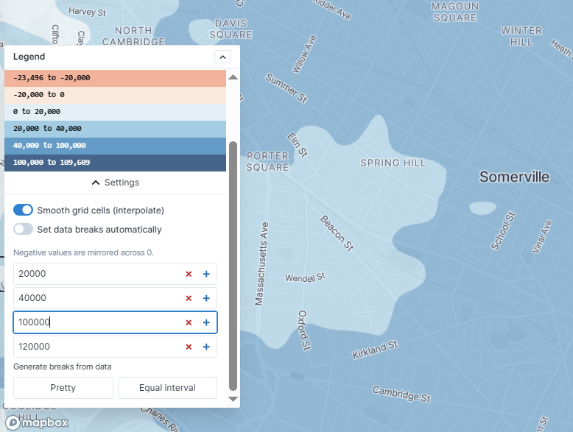The height and width of the screenshot is (432, 573).
Task: Toggle Smooth grid cells (interpolate) switch
Action: tap(23, 210)
